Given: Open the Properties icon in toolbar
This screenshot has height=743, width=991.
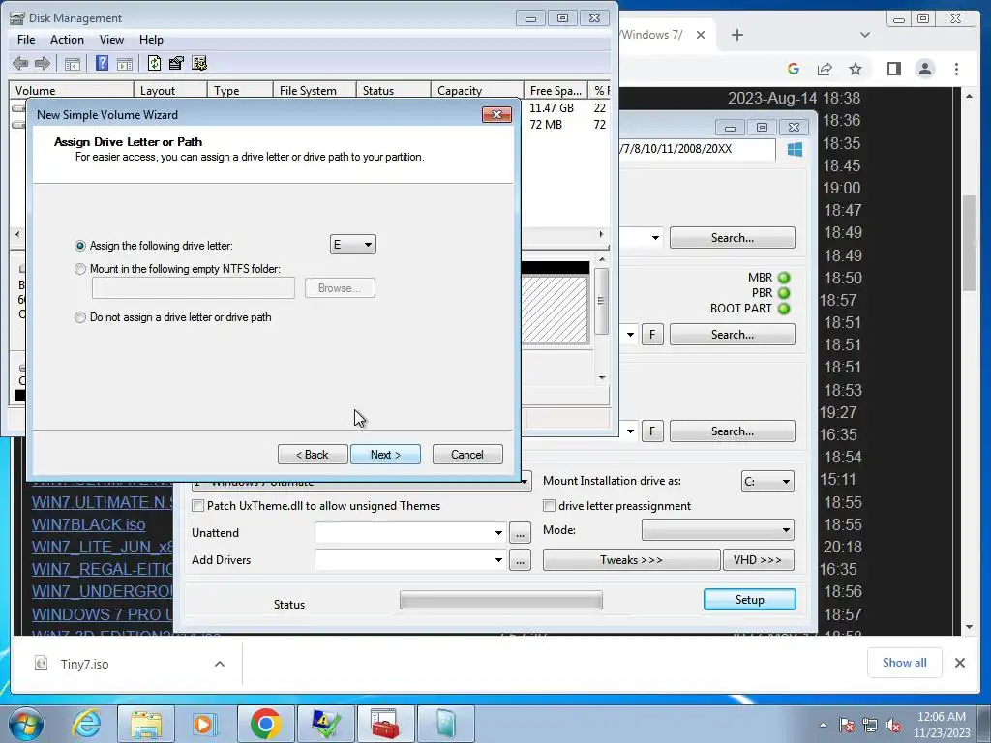Looking at the screenshot, I should tap(176, 63).
